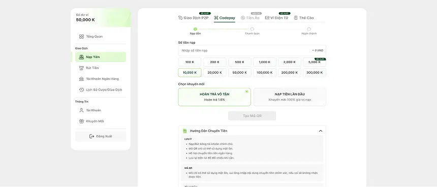This screenshot has width=437, height=187.
Task: Select the 100,000 K amount
Action: pyautogui.click(x=264, y=73)
